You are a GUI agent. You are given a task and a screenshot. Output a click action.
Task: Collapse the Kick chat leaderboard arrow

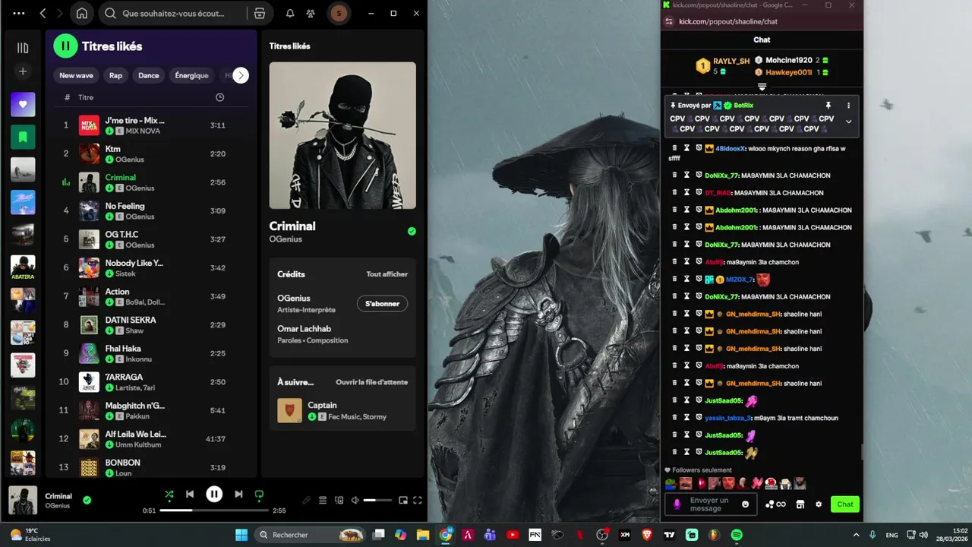tap(762, 87)
